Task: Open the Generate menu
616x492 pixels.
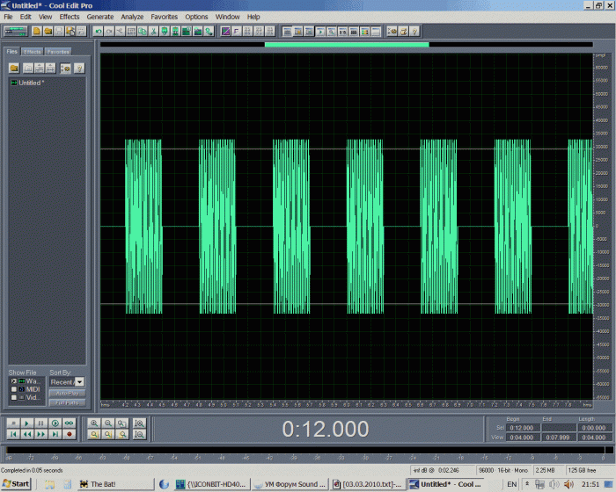Action: tap(100, 17)
